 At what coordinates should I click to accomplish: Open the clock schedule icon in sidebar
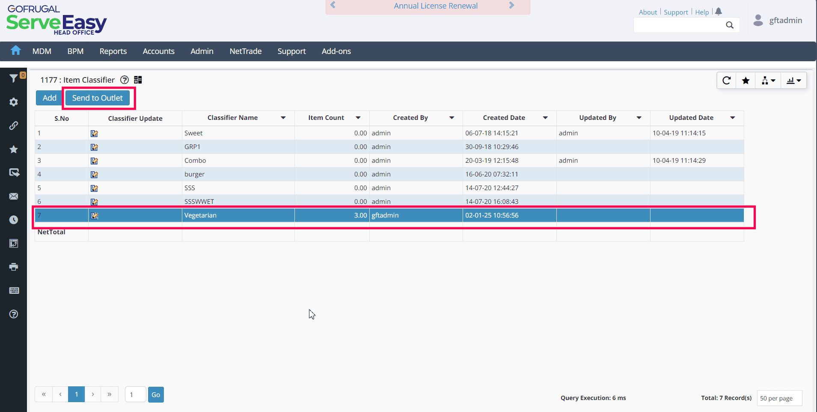point(14,220)
